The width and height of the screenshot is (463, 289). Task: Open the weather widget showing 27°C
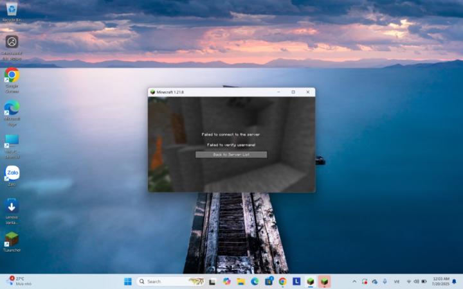pyautogui.click(x=19, y=281)
